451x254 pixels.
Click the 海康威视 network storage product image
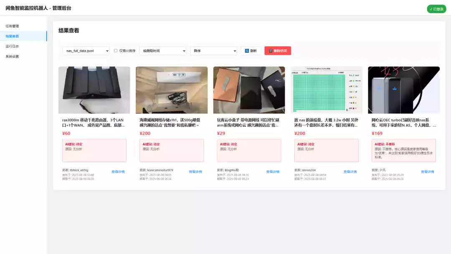point(172,90)
